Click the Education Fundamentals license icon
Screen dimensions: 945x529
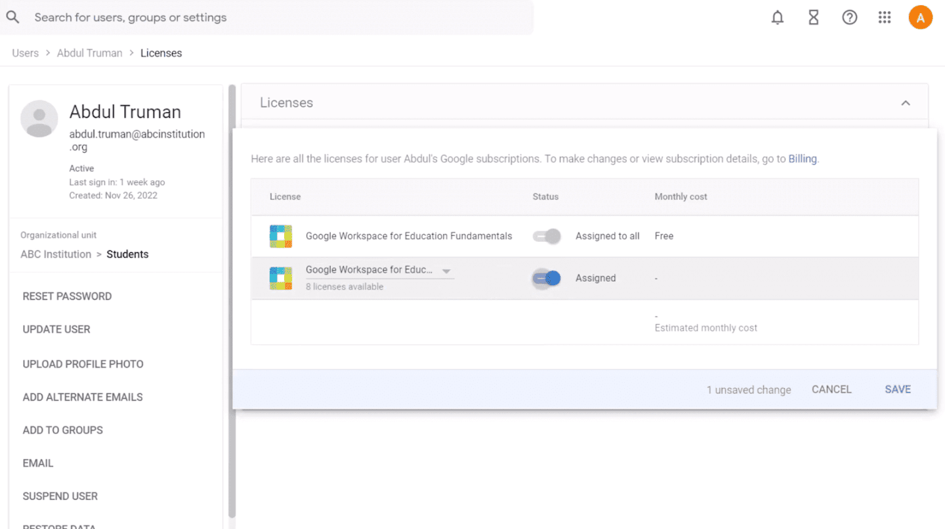[281, 236]
